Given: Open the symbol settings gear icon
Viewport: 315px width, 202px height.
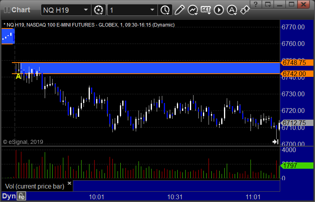Looking at the screenshot, I should (x=99, y=10).
